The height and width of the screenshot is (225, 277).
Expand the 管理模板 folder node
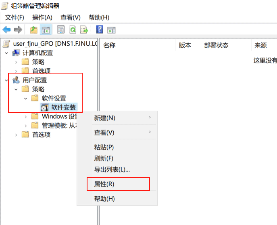pyautogui.click(x=26, y=126)
